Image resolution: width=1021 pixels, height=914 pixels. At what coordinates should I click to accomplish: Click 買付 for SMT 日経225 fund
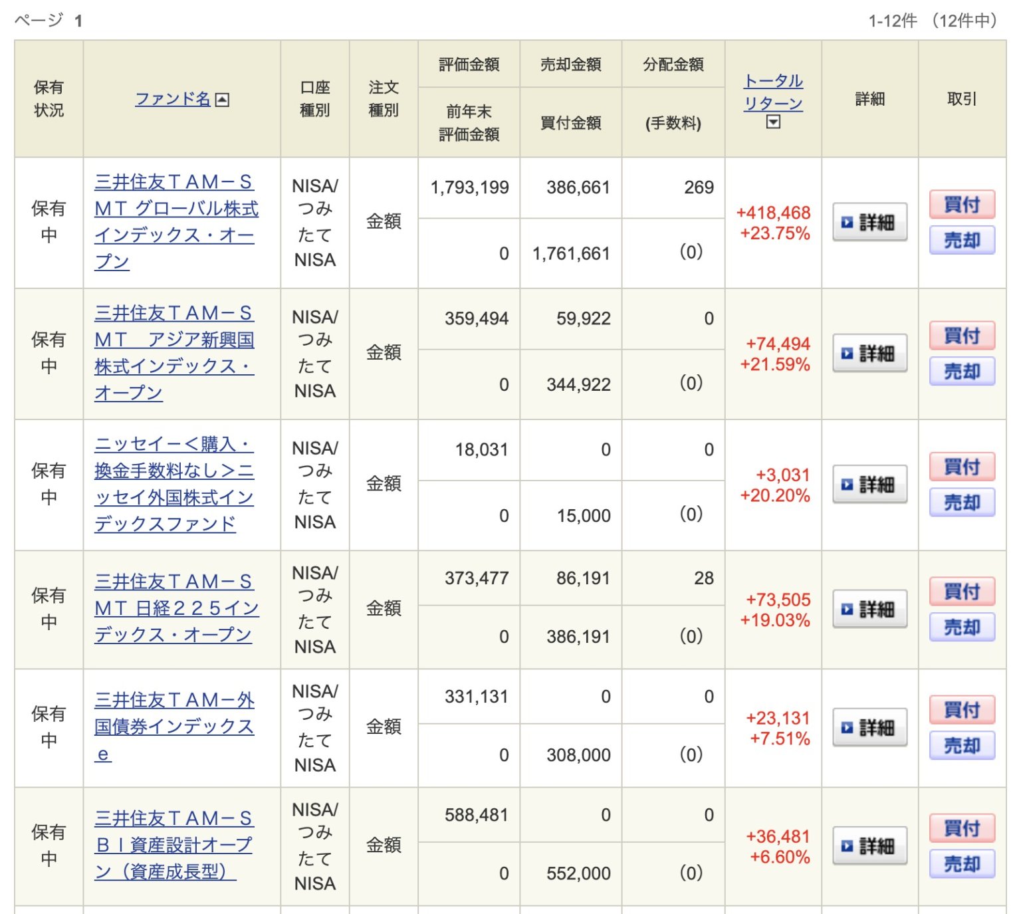coord(962,591)
